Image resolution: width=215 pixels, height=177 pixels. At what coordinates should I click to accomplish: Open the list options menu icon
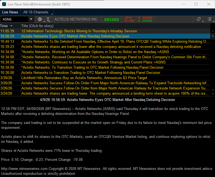pos(210,19)
